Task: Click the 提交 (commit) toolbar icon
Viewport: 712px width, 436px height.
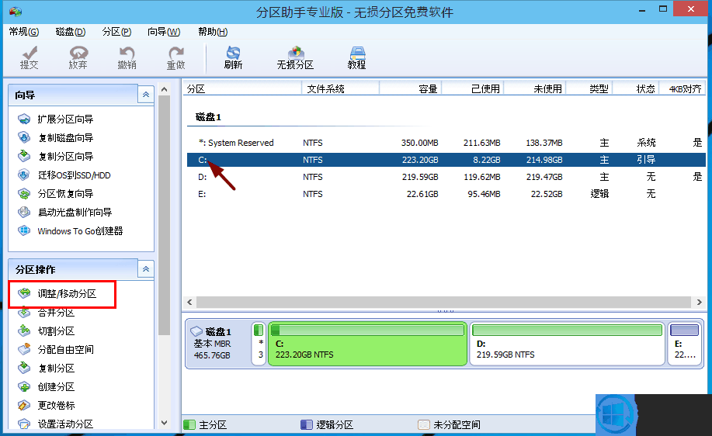Action: [x=29, y=57]
